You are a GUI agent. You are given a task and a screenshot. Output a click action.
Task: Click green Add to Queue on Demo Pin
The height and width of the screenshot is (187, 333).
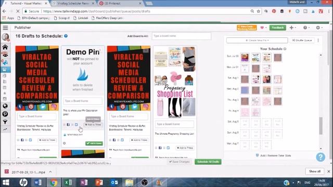(94, 143)
